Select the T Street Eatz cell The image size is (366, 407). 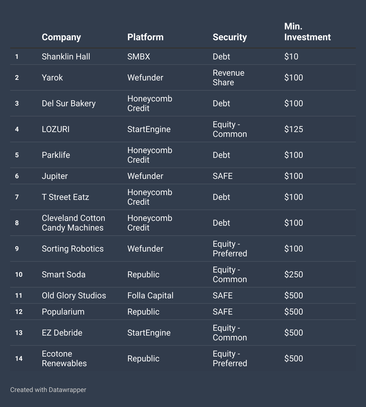point(65,197)
